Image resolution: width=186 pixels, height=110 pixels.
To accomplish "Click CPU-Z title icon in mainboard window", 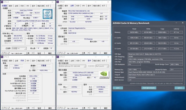I will 58,2.
